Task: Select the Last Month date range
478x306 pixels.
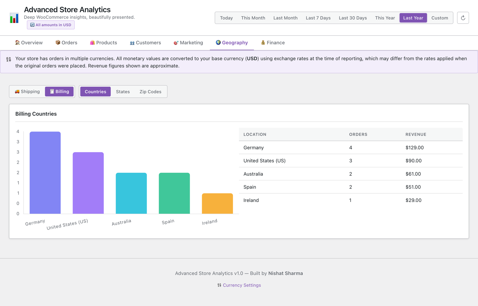Action: click(x=285, y=18)
